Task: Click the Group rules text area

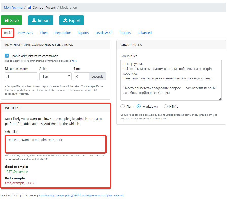Action: click(x=171, y=80)
